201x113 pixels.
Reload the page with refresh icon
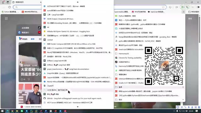[x=9, y=7]
